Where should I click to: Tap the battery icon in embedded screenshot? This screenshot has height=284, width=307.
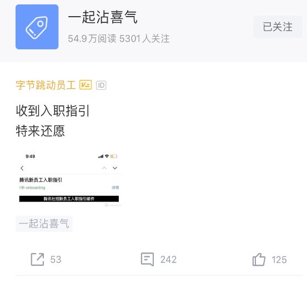point(114,156)
